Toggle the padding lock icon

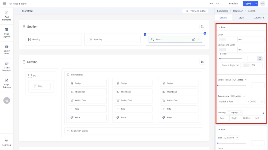[x=263, y=113]
